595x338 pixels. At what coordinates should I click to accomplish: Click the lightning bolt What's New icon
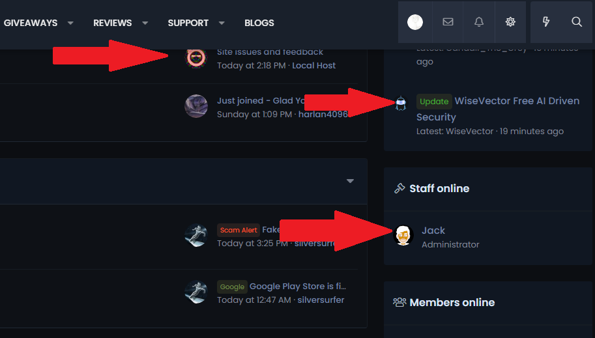(546, 22)
